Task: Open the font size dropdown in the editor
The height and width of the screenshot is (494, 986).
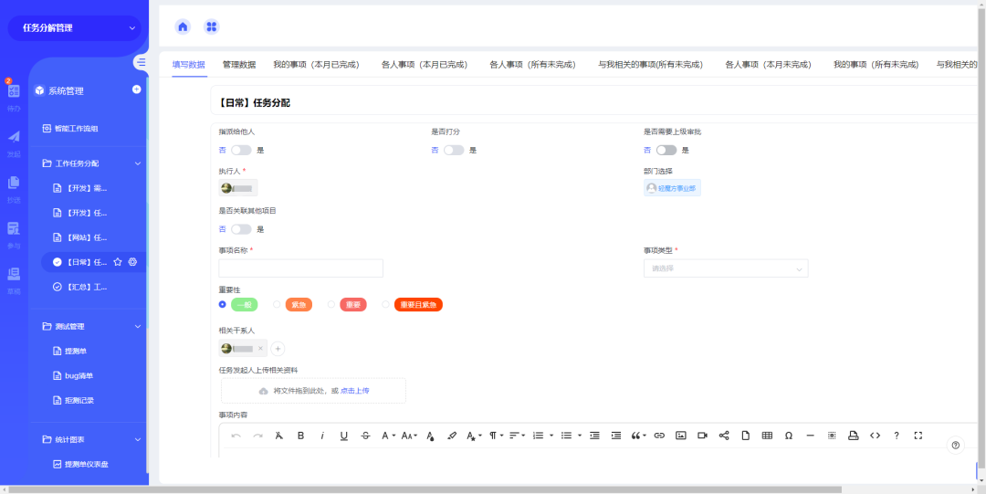Action: [x=410, y=436]
